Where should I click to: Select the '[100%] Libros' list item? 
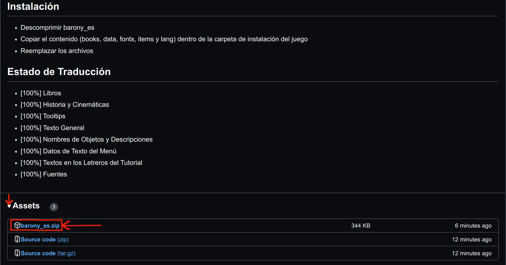tap(41, 93)
